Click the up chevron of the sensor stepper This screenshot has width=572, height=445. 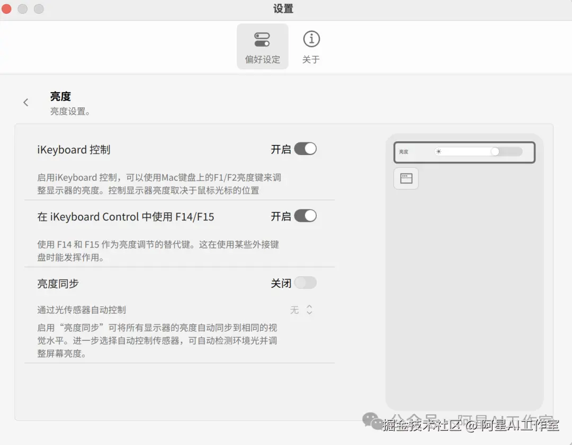point(309,306)
